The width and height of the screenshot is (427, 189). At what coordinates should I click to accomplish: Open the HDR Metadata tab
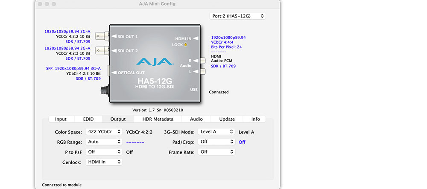pos(158,119)
